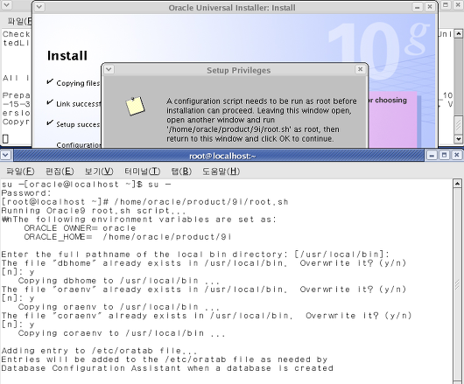Viewport: 464px width, 384px height.
Task: Click 'Copying coraenv to /usr/local/bin' line
Action: 122,333
